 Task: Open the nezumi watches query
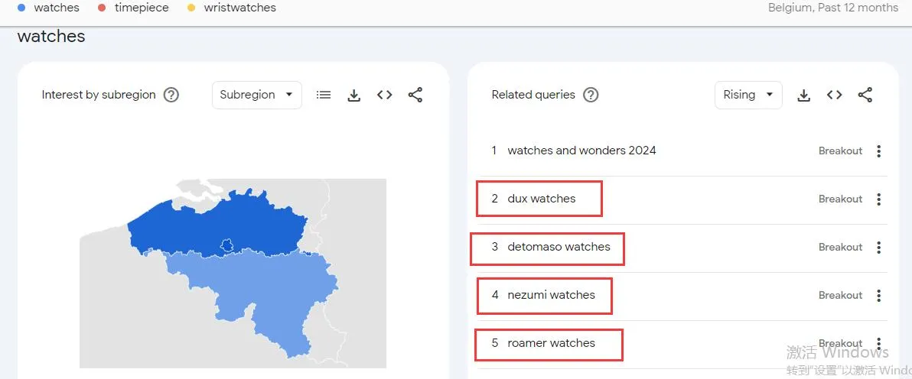click(552, 295)
